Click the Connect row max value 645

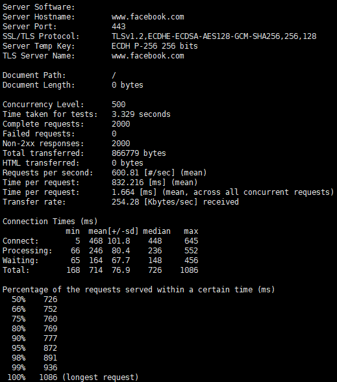click(x=191, y=241)
